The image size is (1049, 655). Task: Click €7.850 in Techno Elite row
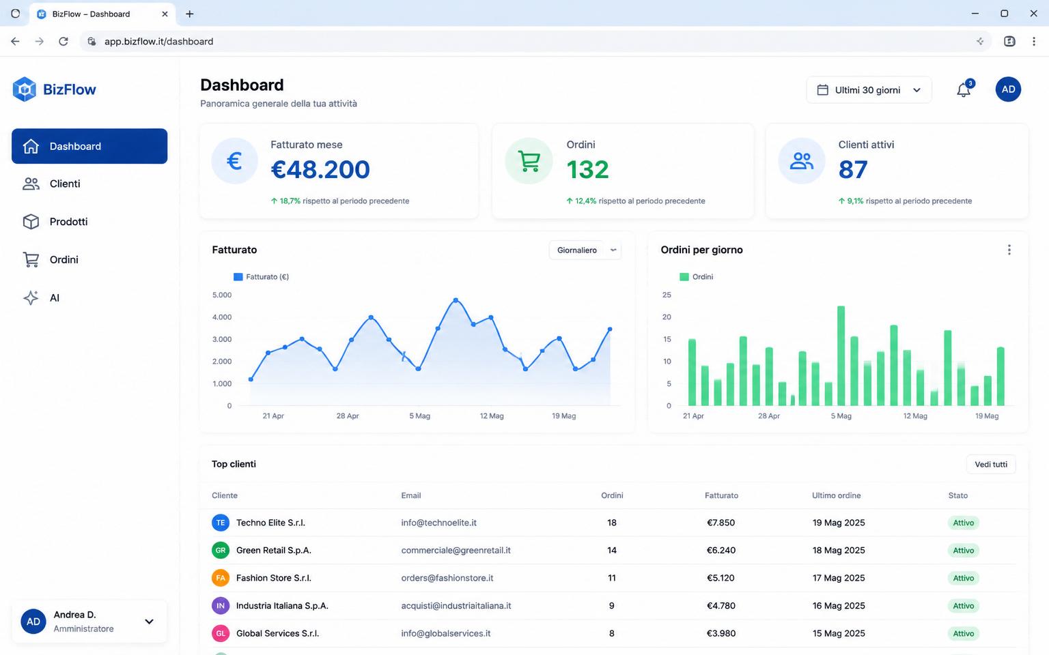click(x=721, y=523)
